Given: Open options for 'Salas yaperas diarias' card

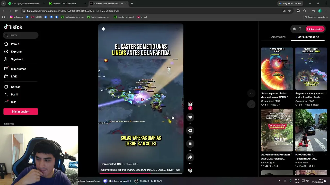Looking at the screenshot, I should pos(292,93).
